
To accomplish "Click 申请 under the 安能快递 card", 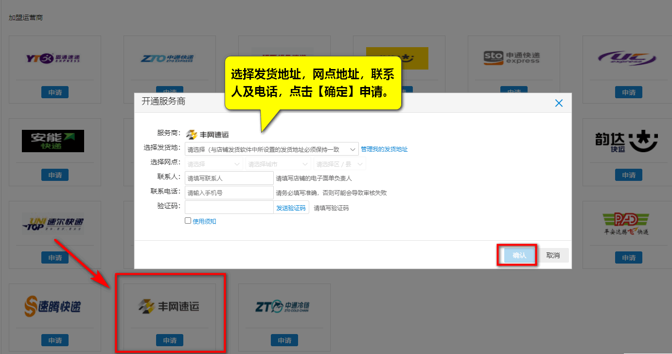I will pyautogui.click(x=55, y=175).
